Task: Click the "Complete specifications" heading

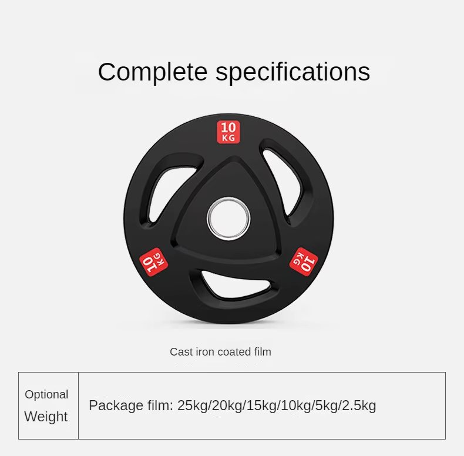Action: click(234, 72)
